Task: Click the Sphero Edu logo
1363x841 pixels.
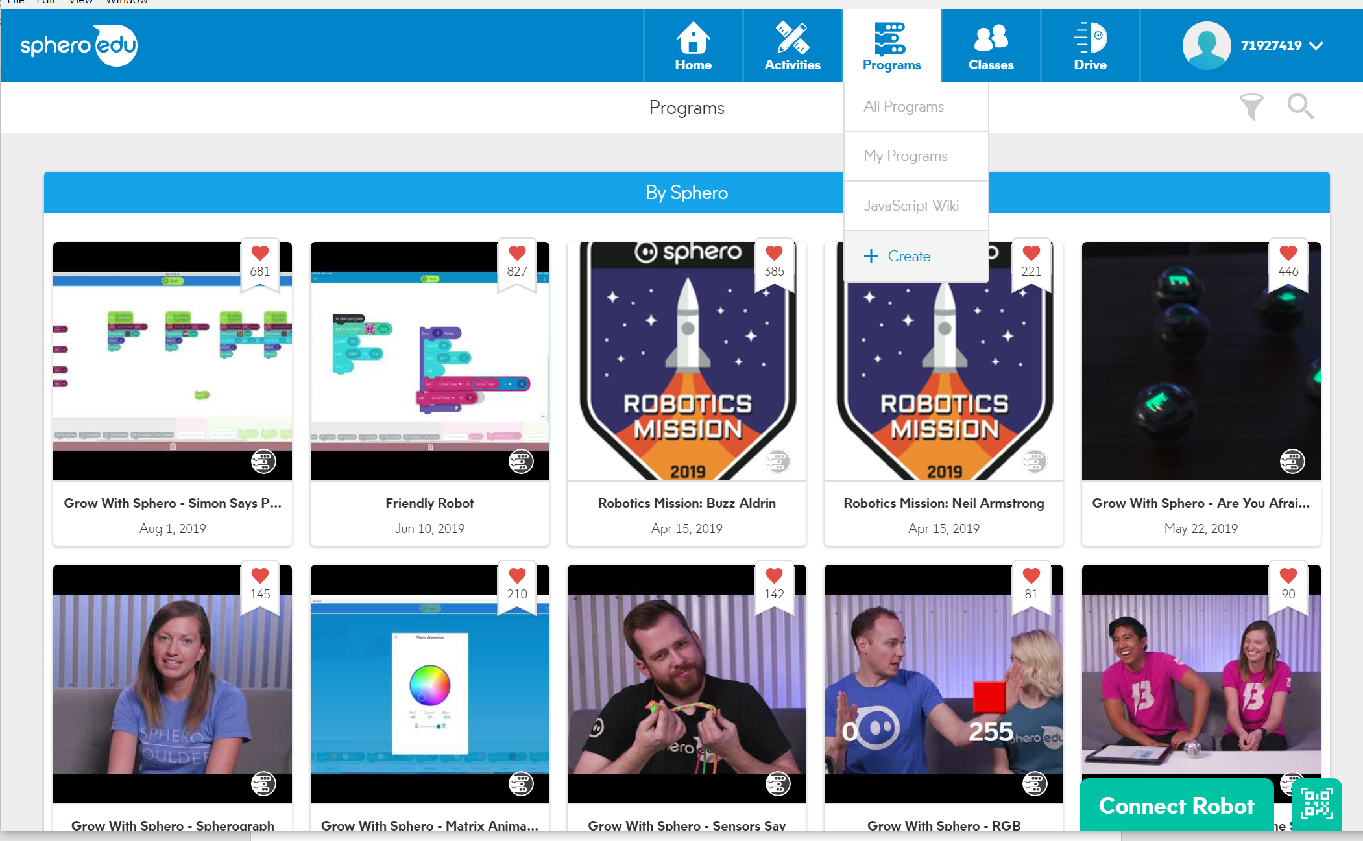Action: [78, 45]
